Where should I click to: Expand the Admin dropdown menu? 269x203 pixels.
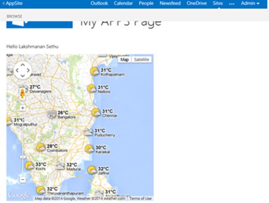(250, 3)
